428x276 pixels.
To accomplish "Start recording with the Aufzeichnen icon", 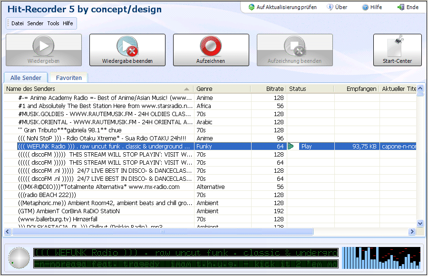I will pyautogui.click(x=211, y=47).
